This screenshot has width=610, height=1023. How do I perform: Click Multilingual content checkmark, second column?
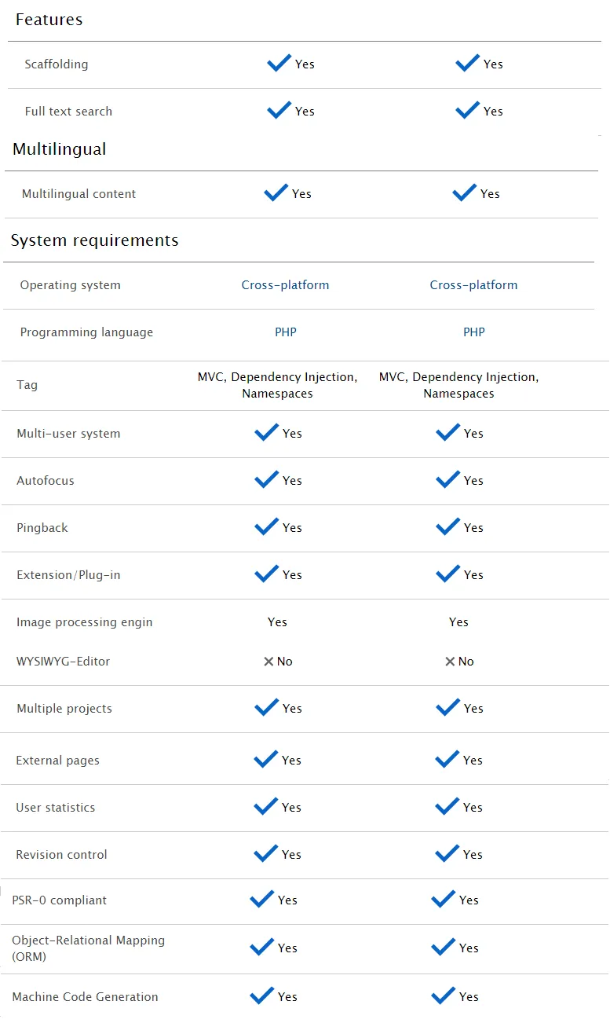pos(464,193)
